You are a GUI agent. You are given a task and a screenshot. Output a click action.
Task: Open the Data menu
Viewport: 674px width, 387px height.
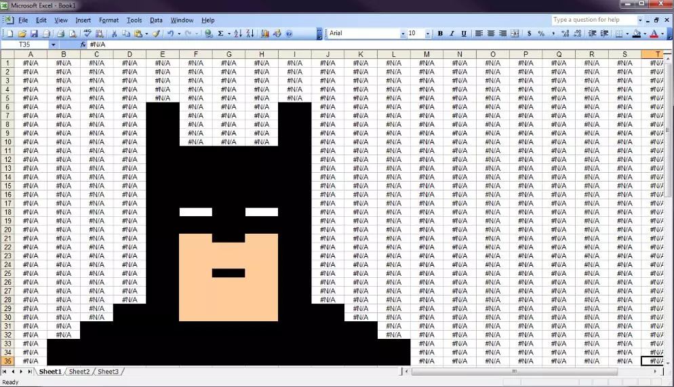click(x=156, y=20)
